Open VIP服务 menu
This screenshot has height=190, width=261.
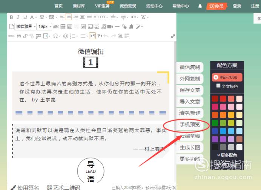click(x=102, y=6)
